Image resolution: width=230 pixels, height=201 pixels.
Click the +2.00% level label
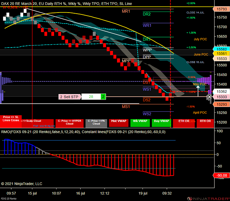(x=191, y=3)
